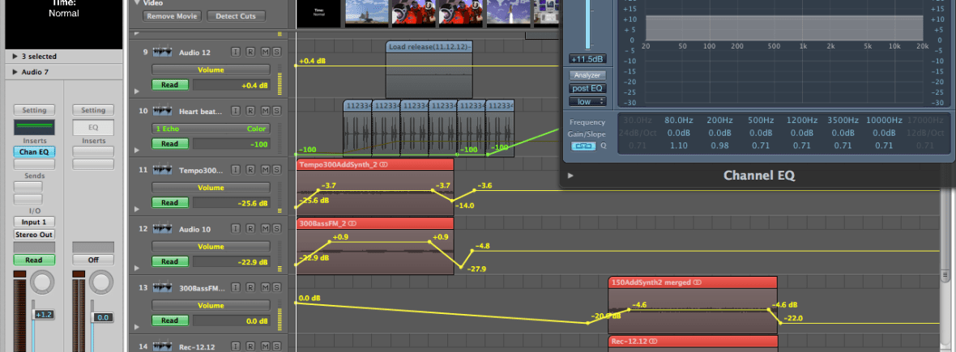956x352 pixels.
Task: Click the channel strip volume fader at +1.2
Action: point(42,314)
